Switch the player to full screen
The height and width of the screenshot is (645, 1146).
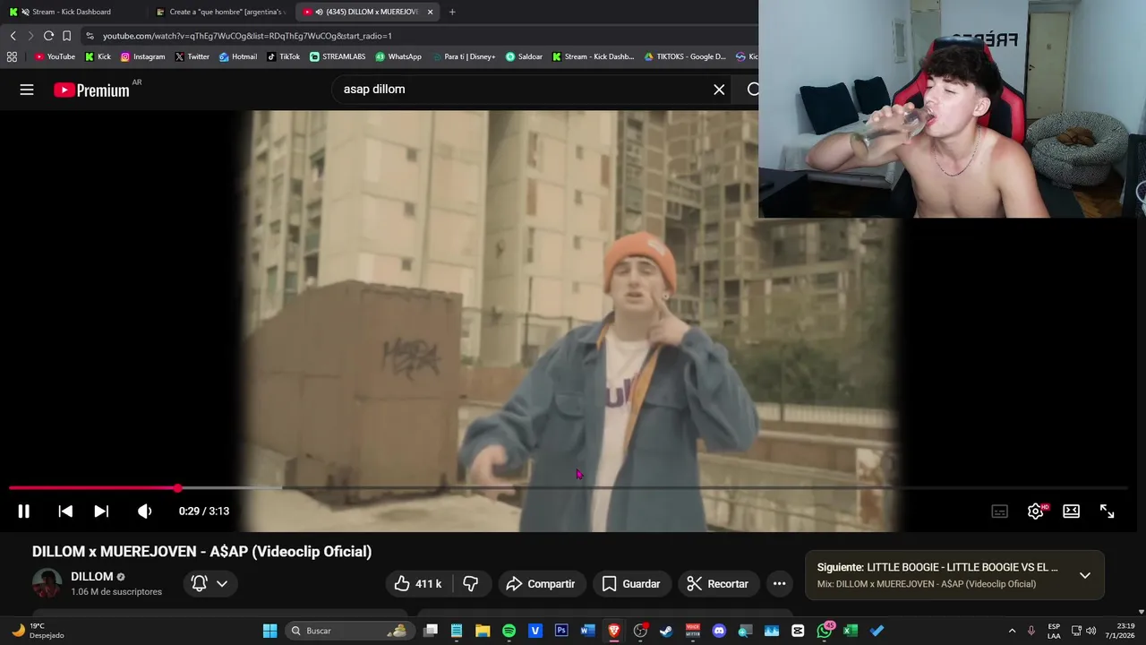(1107, 511)
